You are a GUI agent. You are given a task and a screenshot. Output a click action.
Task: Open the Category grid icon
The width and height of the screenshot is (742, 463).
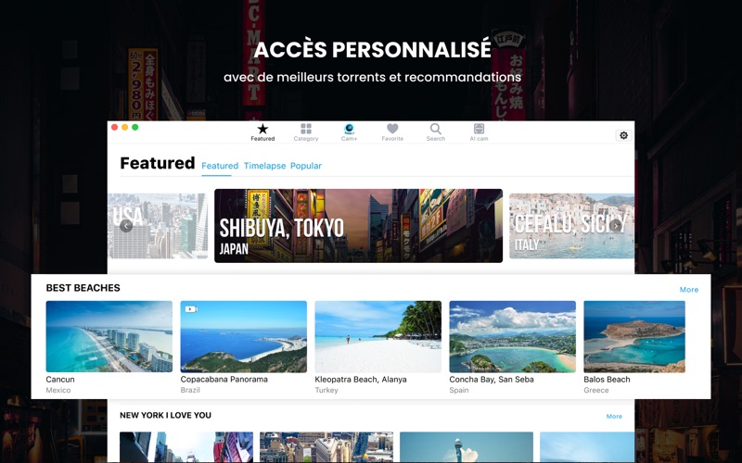306,129
